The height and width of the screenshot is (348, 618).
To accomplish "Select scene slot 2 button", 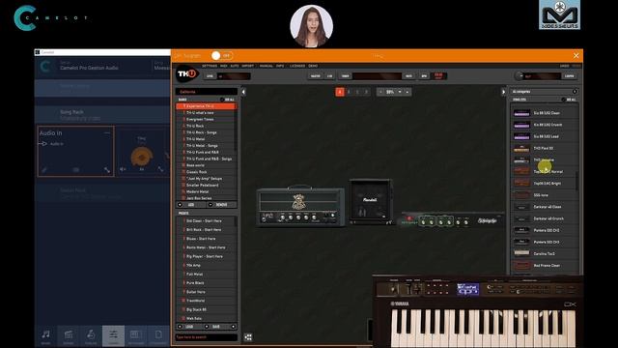I will pos(349,92).
